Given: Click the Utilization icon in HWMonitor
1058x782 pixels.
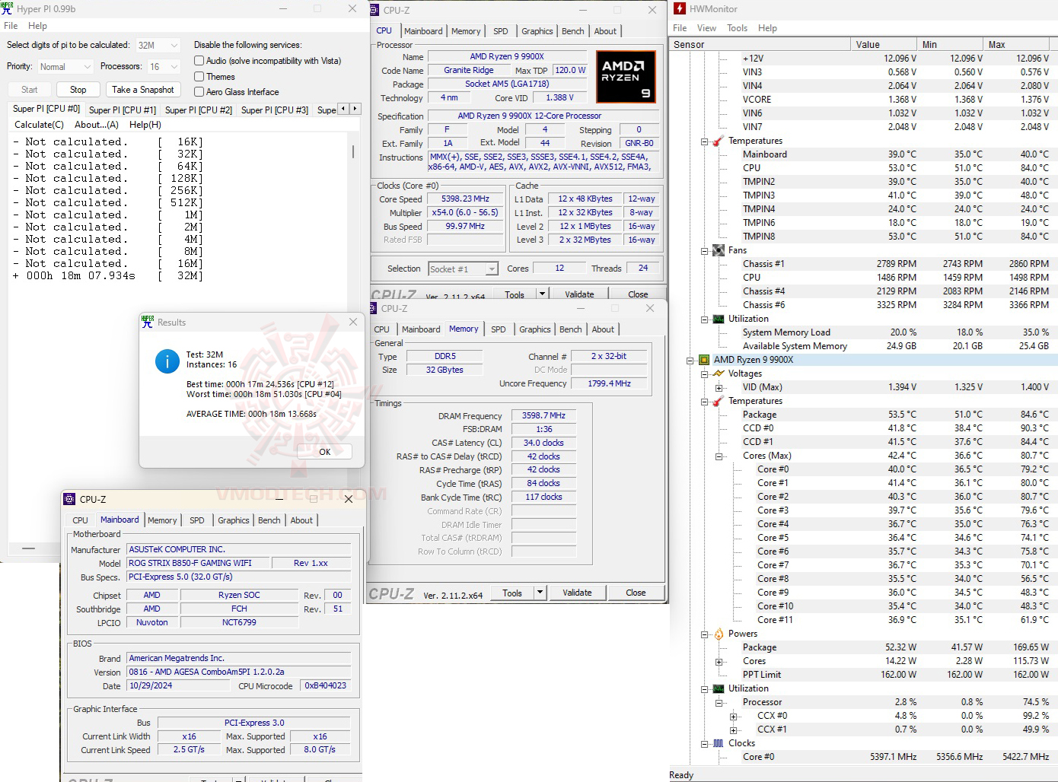Looking at the screenshot, I should (x=719, y=318).
